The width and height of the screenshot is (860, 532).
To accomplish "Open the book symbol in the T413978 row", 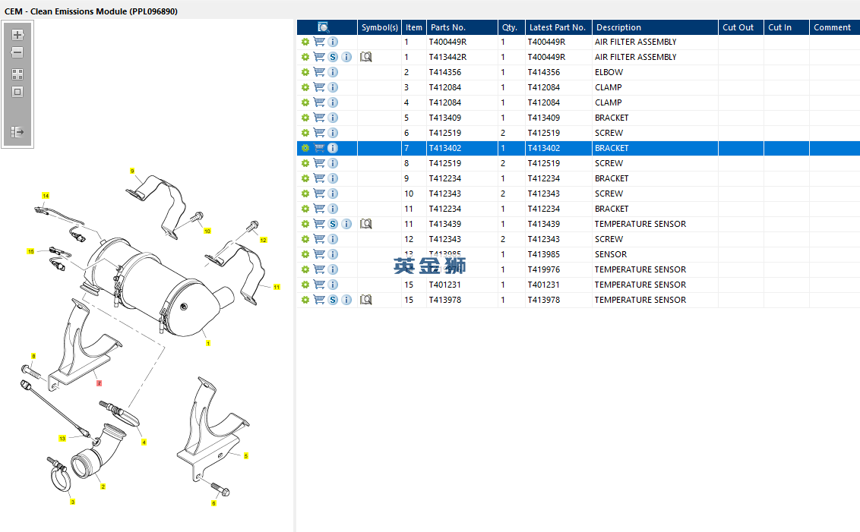I will pyautogui.click(x=366, y=300).
